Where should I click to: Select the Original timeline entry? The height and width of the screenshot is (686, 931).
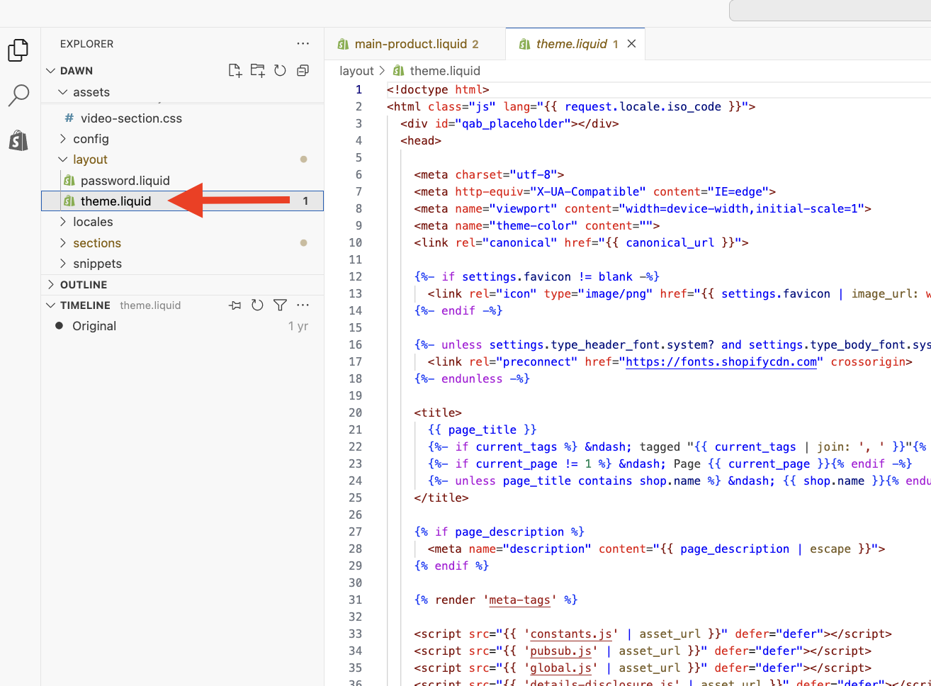pyautogui.click(x=94, y=326)
